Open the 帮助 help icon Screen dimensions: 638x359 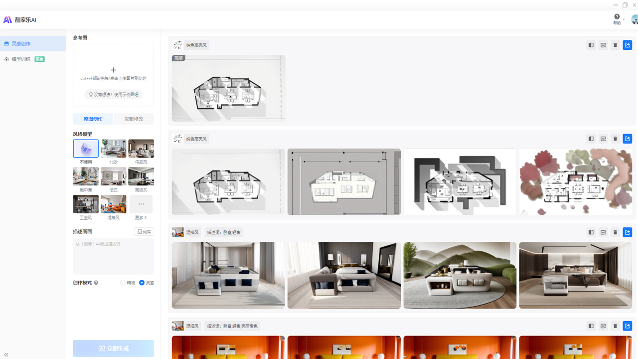coord(617,17)
